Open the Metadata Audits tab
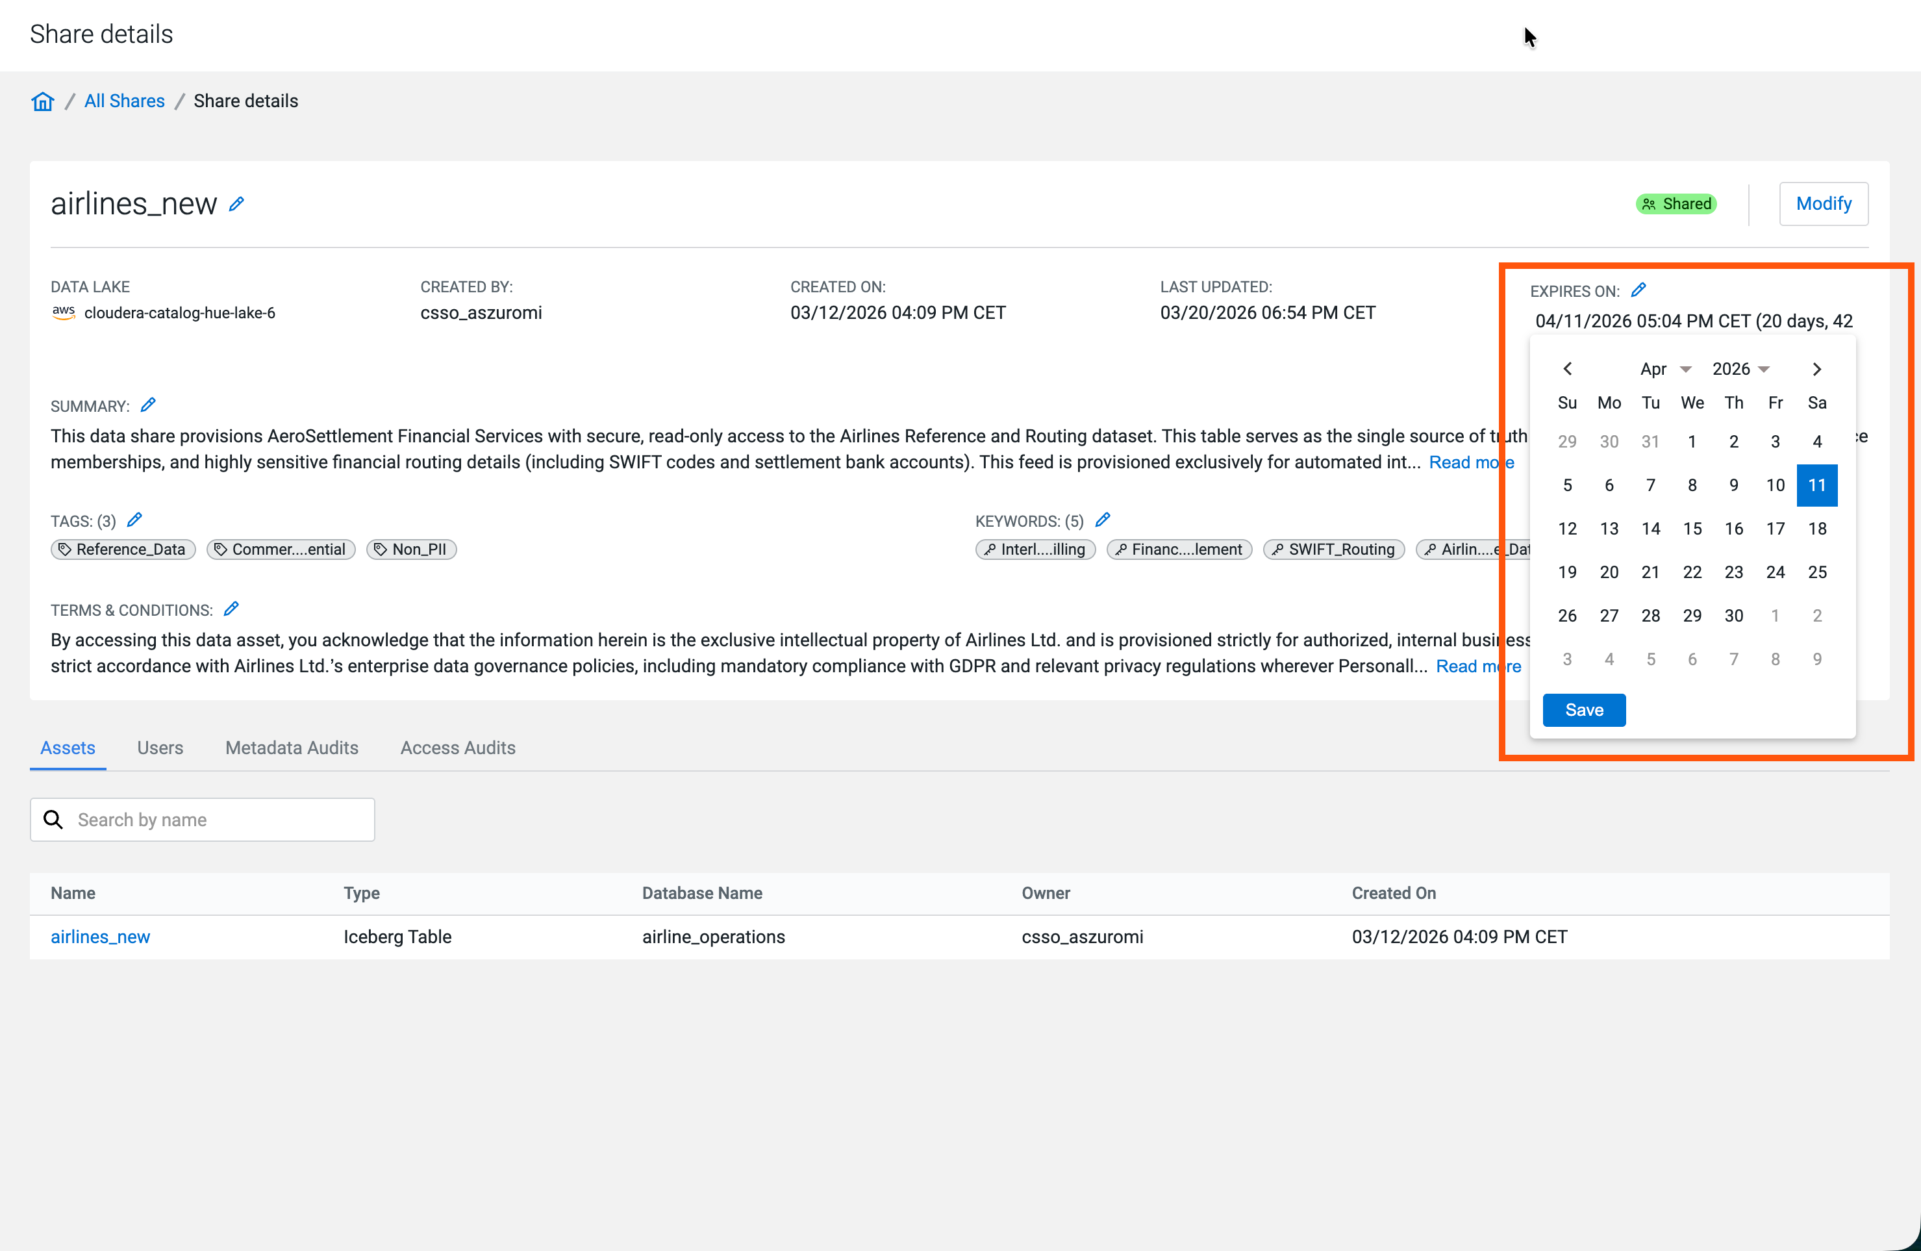The width and height of the screenshot is (1921, 1251). point(292,748)
